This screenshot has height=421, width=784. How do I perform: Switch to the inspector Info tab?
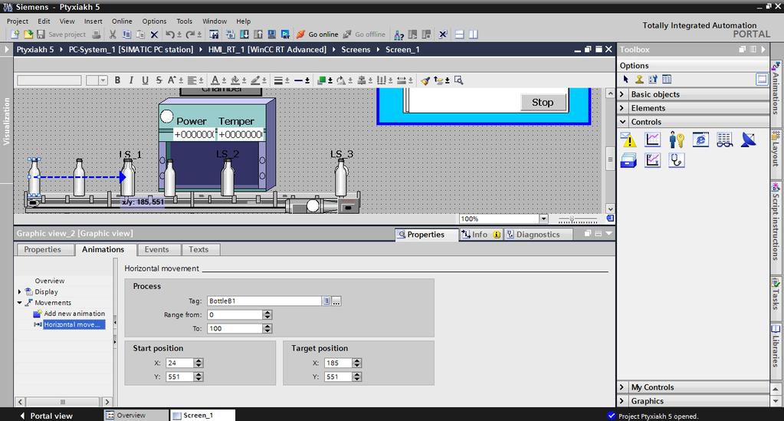point(480,235)
